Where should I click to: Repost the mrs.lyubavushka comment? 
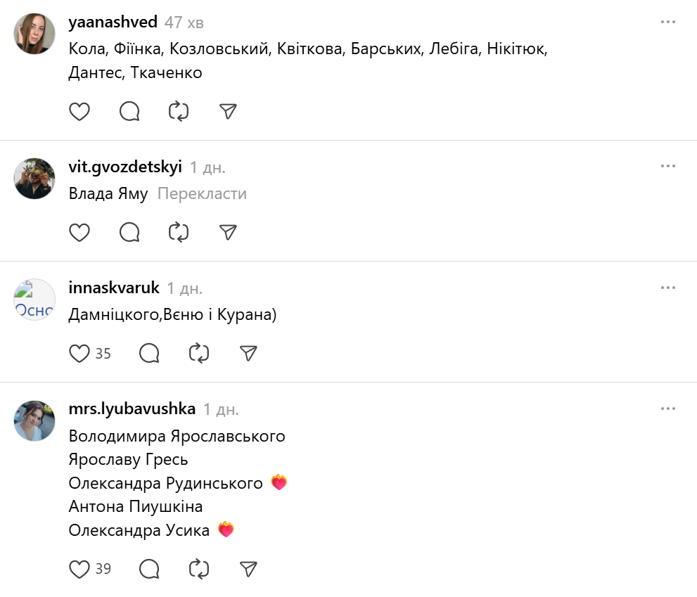pyautogui.click(x=199, y=568)
